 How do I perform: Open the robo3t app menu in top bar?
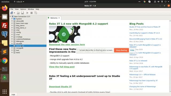pos(19,2)
